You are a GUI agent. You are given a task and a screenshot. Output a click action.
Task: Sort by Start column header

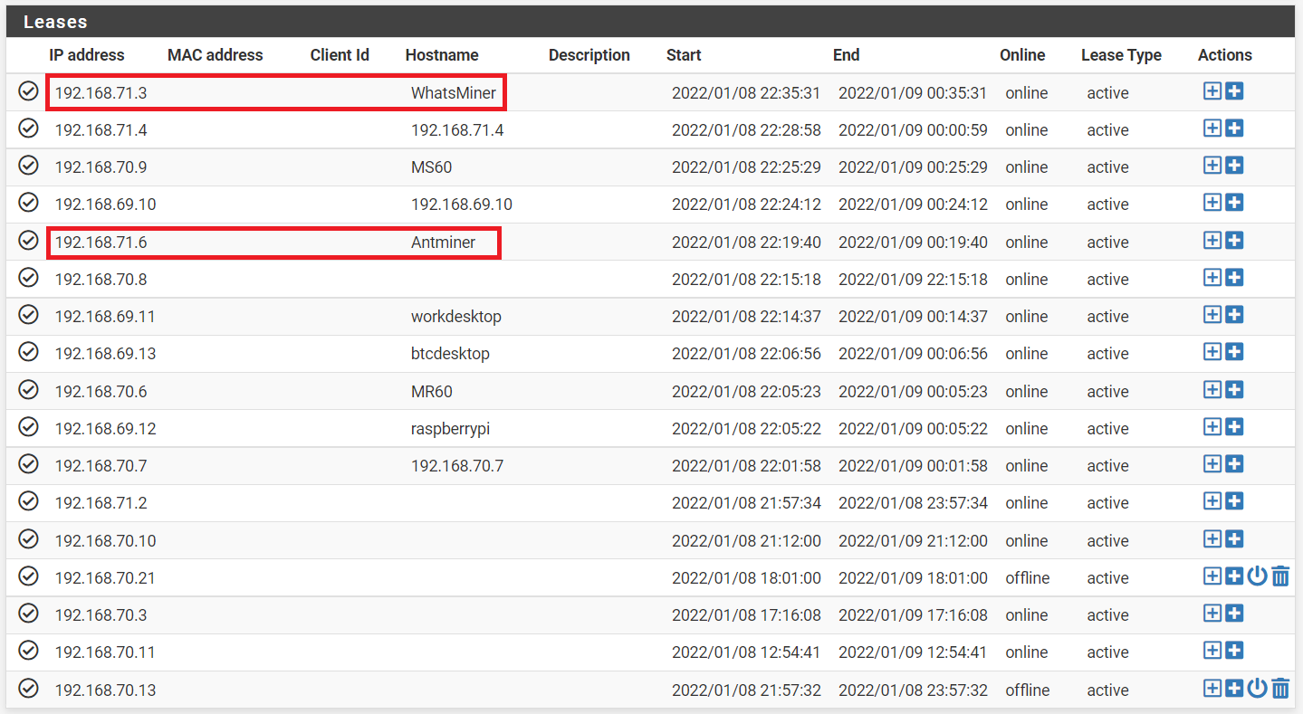(x=684, y=55)
